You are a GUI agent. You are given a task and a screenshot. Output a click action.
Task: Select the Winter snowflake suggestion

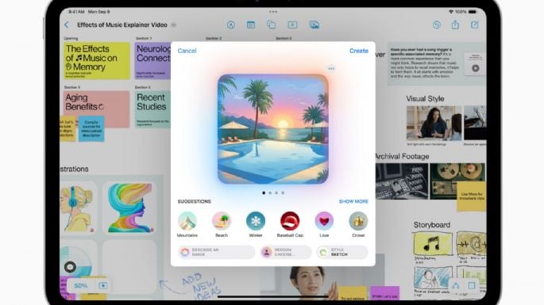[256, 225]
